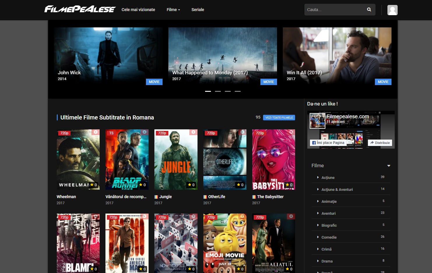The width and height of the screenshot is (432, 273).
Task: Open the Filme dropdown in navigation
Action: coord(173,10)
